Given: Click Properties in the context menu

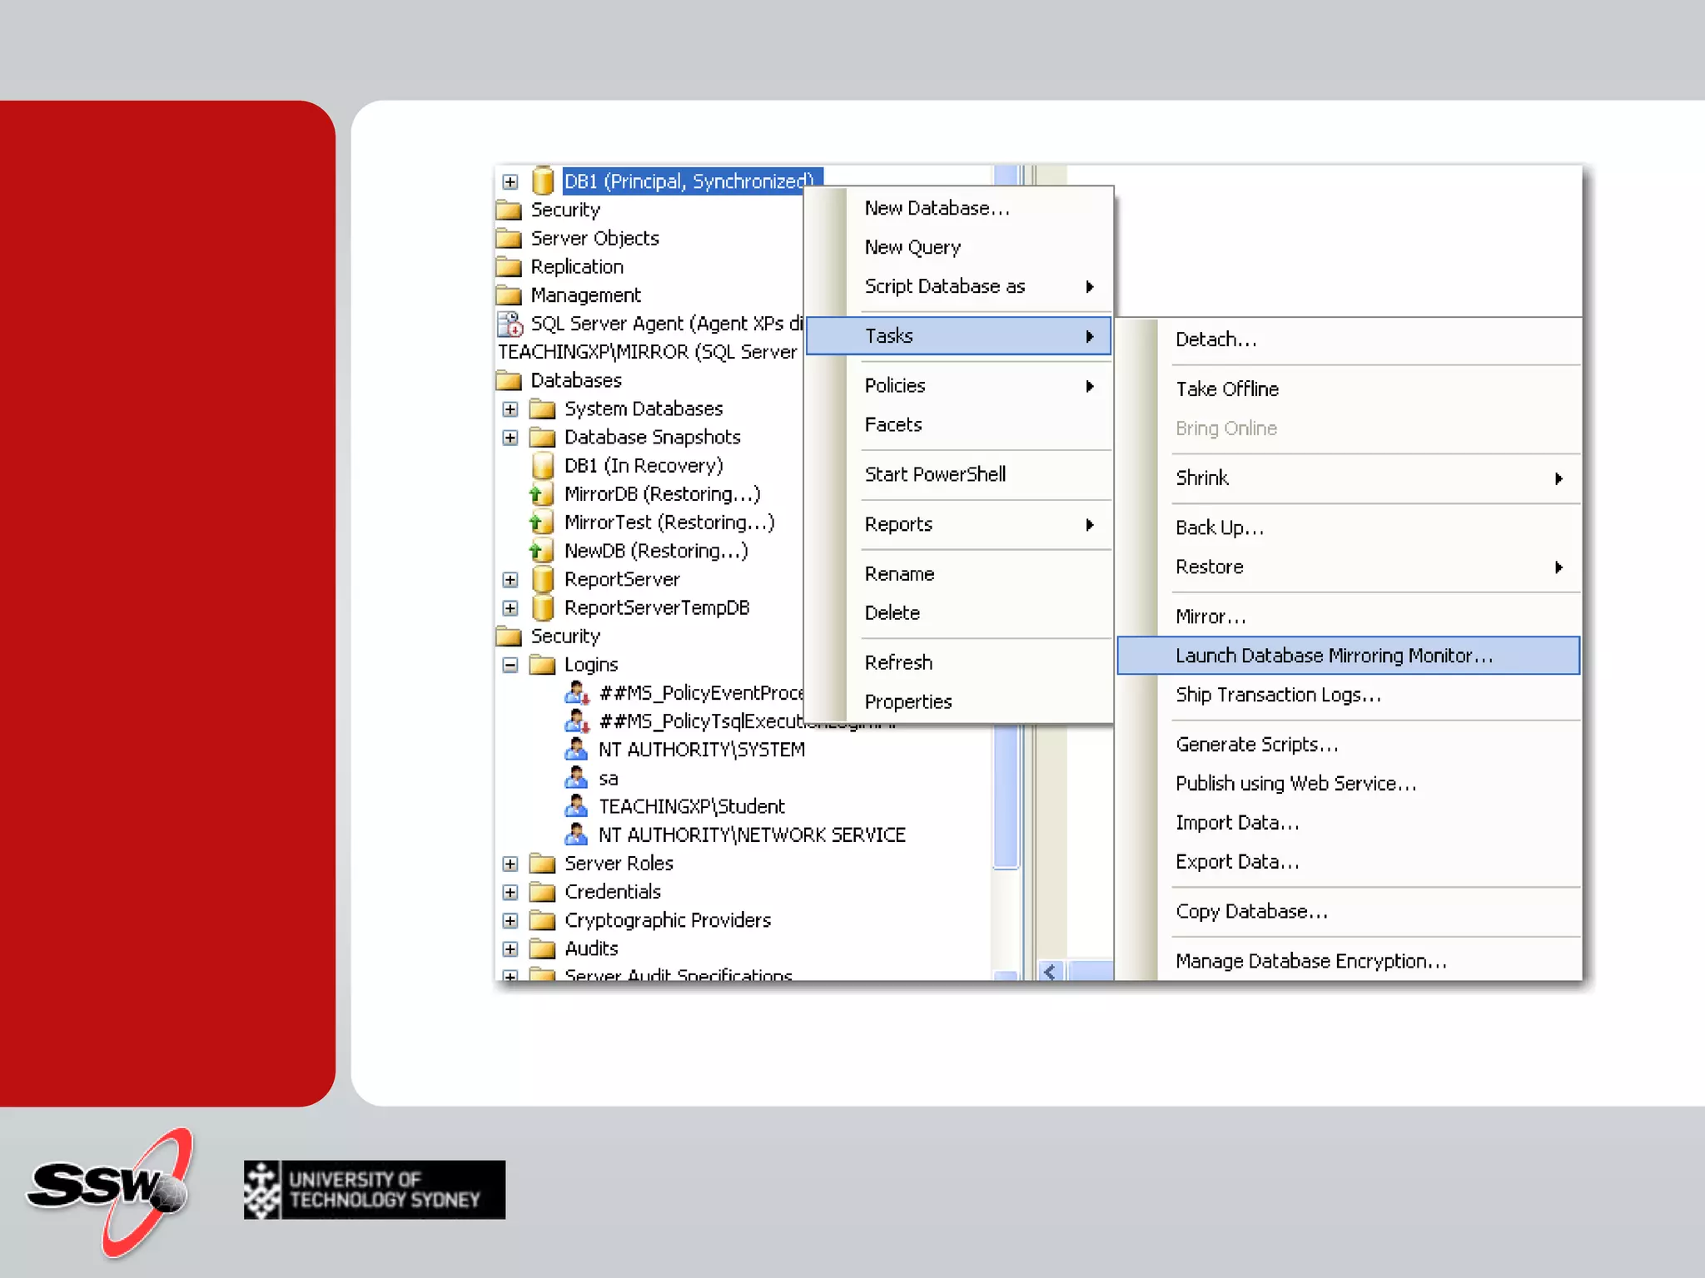Looking at the screenshot, I should point(907,701).
